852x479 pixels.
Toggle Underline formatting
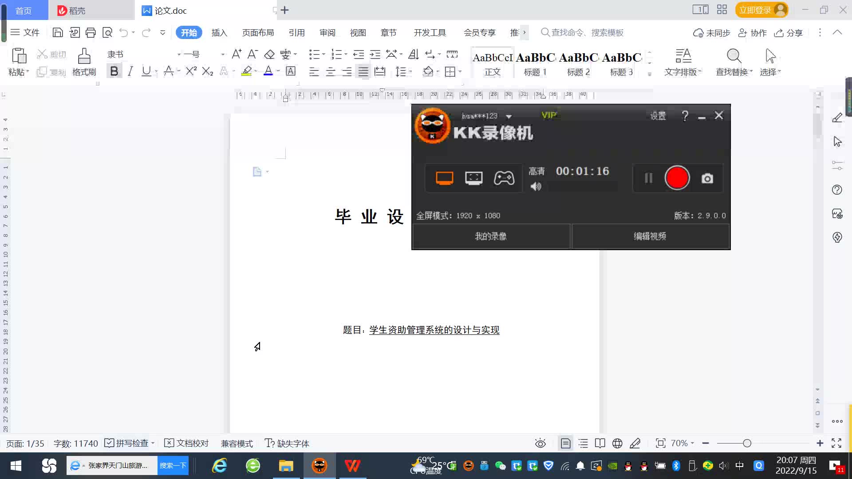[x=146, y=71]
